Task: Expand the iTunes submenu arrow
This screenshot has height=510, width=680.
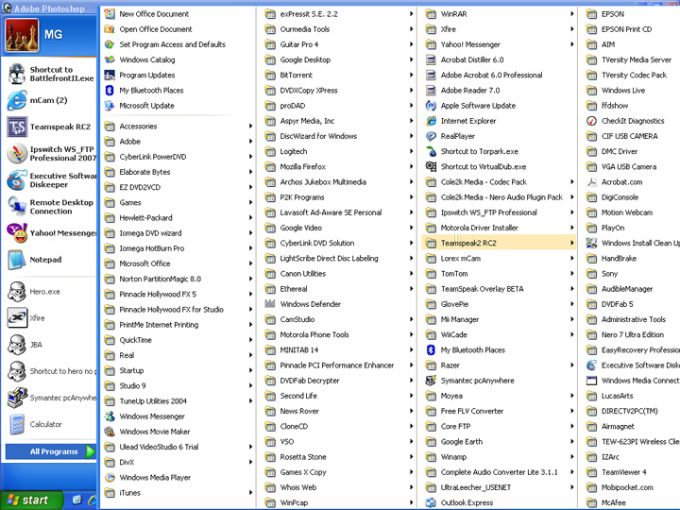Action: coord(250,493)
